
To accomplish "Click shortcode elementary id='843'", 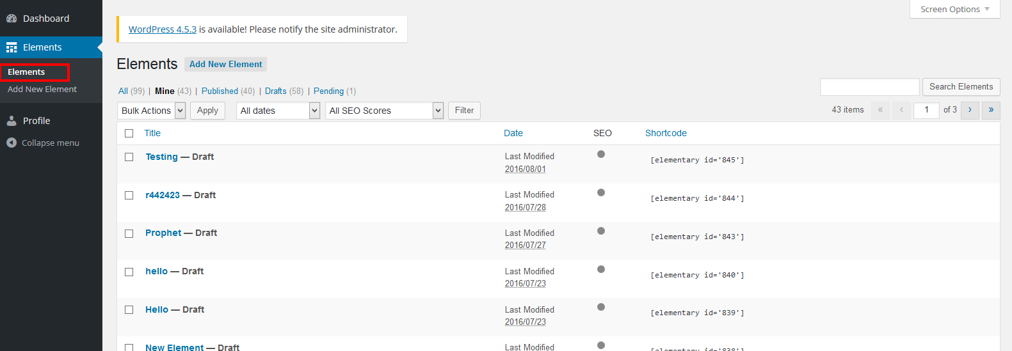I will 697,237.
